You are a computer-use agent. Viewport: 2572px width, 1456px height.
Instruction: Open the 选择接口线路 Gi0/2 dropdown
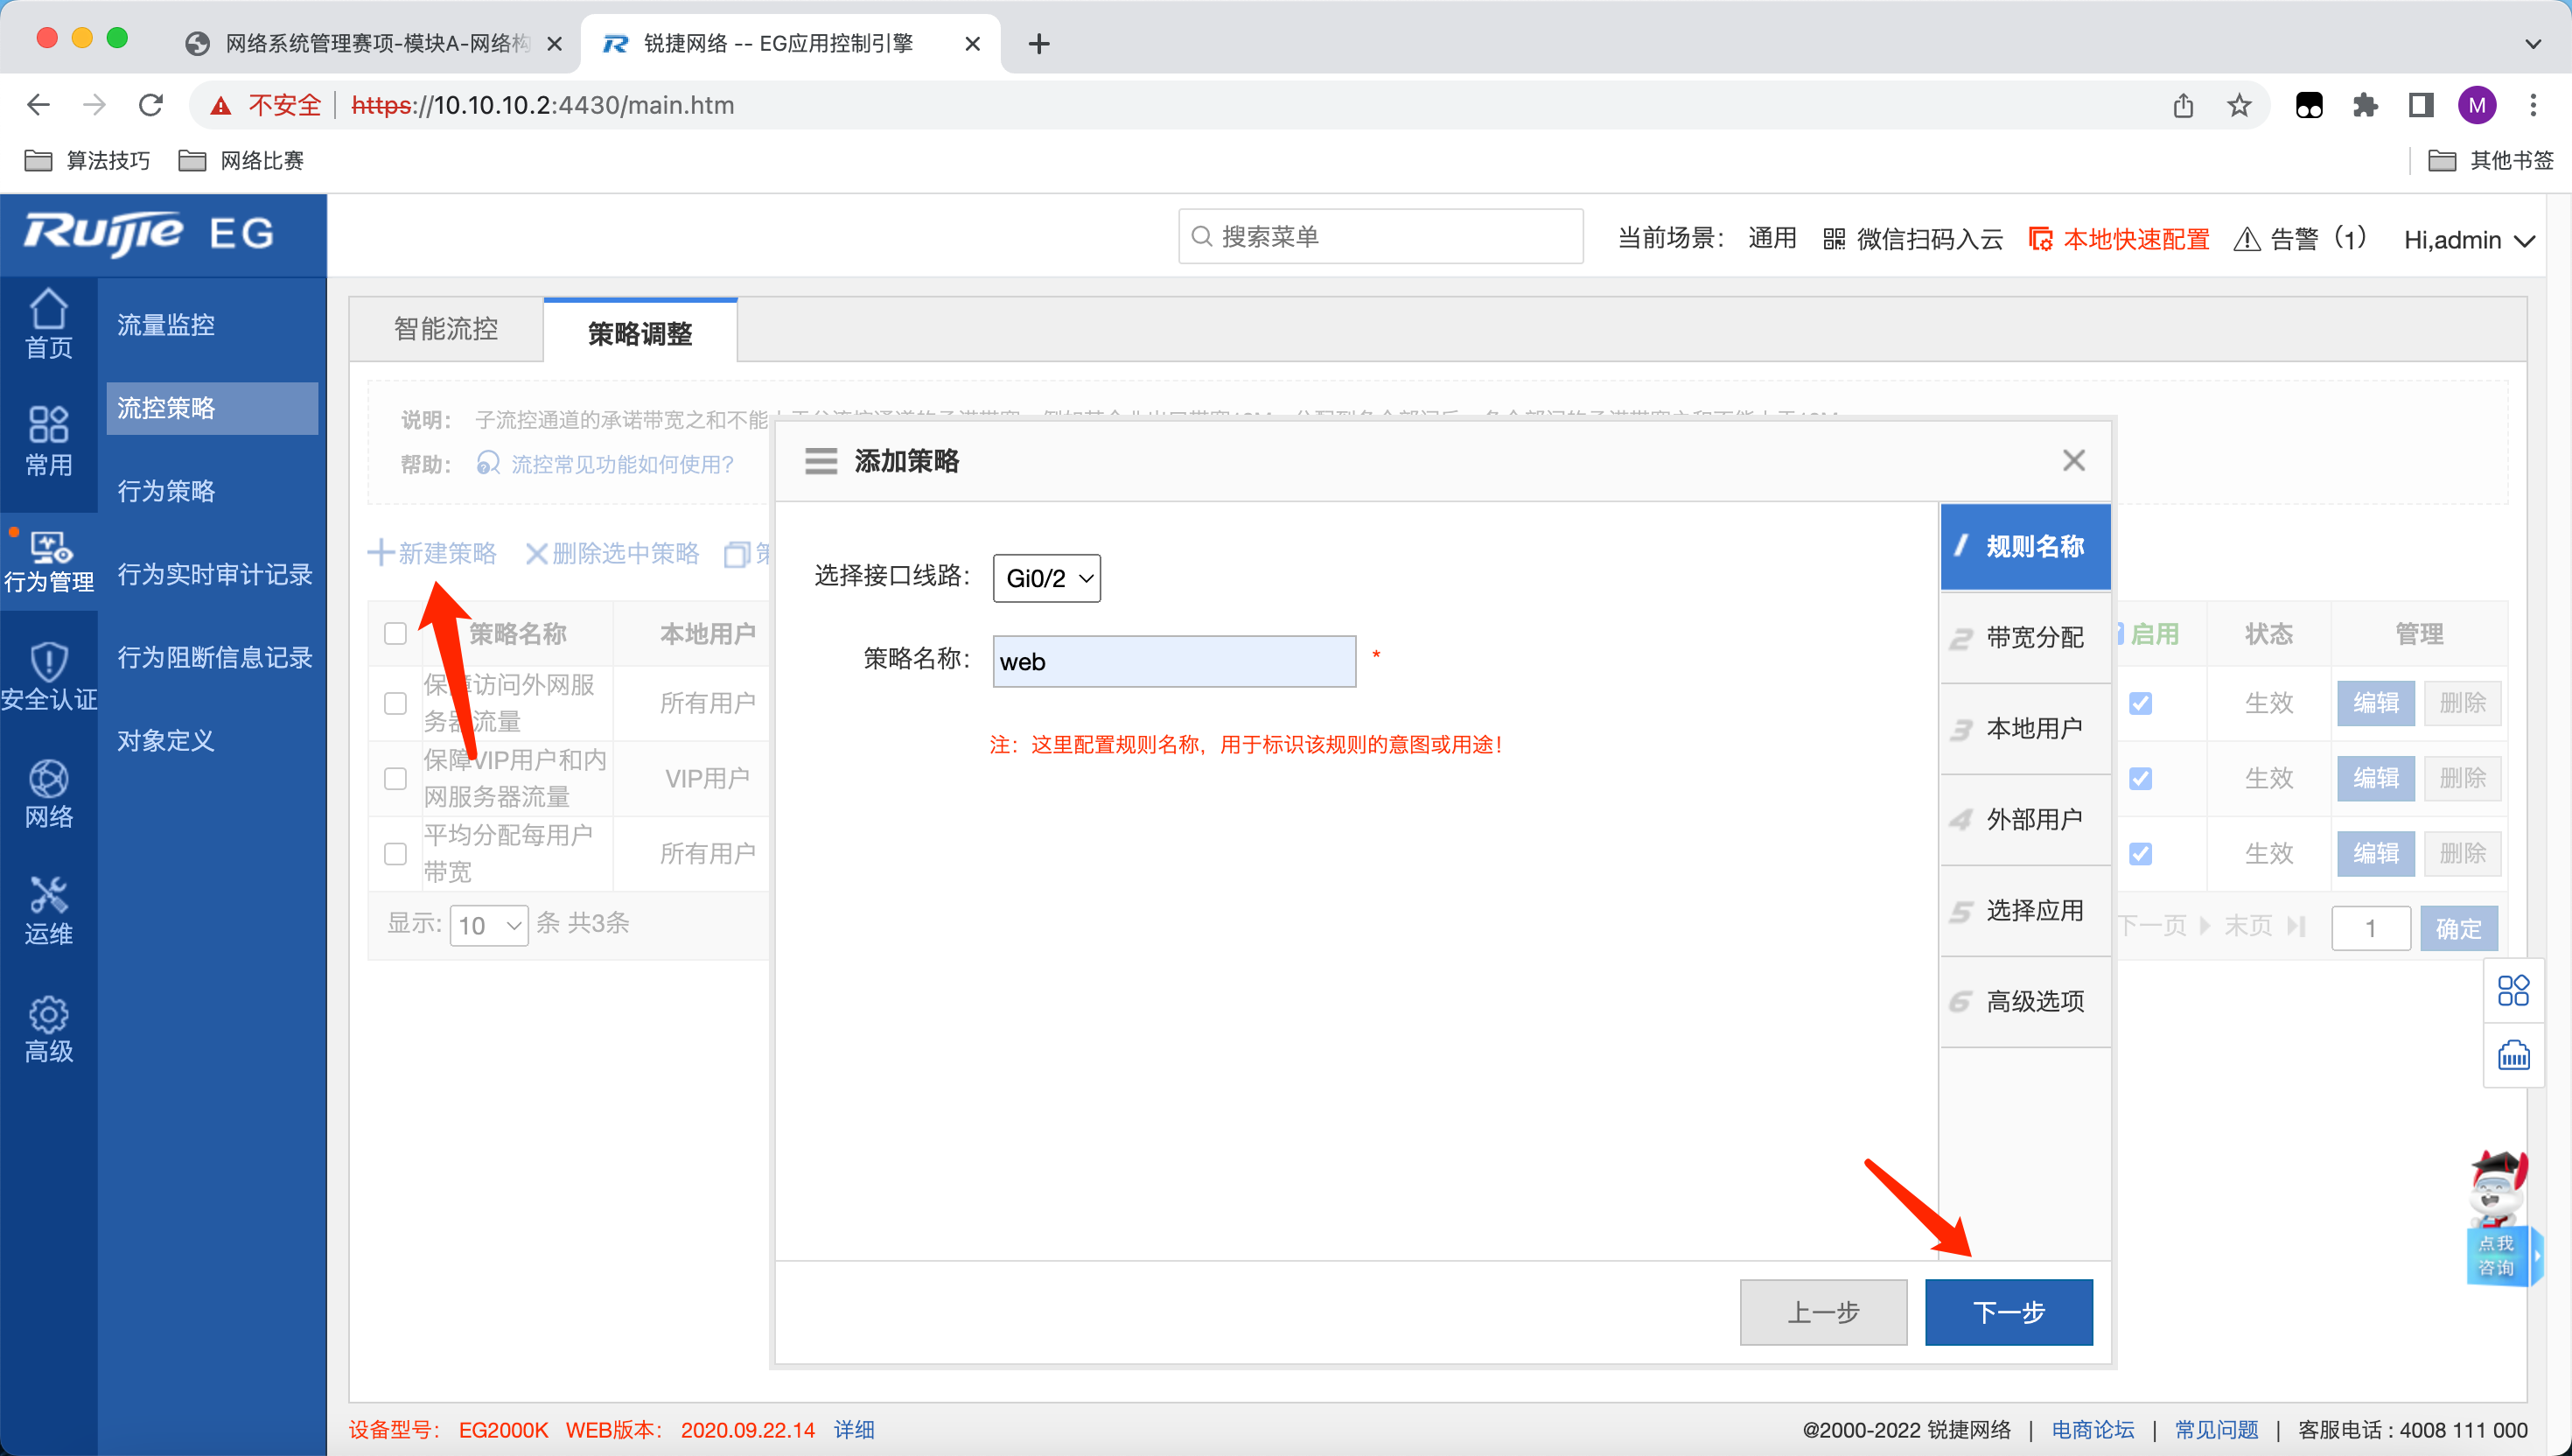pos(1045,578)
